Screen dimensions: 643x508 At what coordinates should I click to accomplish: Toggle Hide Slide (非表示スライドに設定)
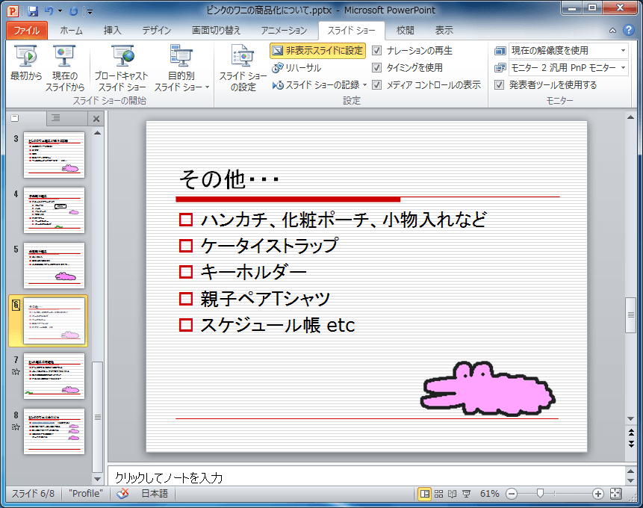click(317, 51)
